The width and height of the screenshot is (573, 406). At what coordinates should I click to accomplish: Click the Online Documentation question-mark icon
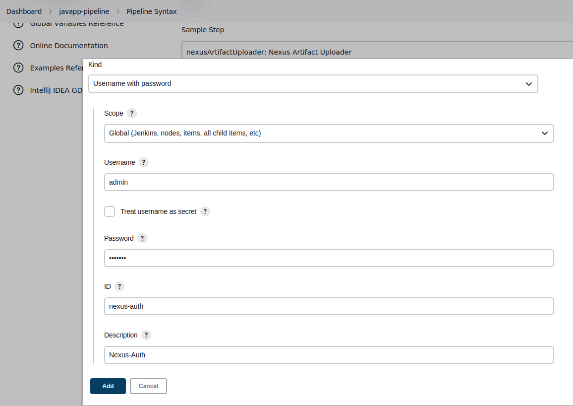(x=18, y=45)
